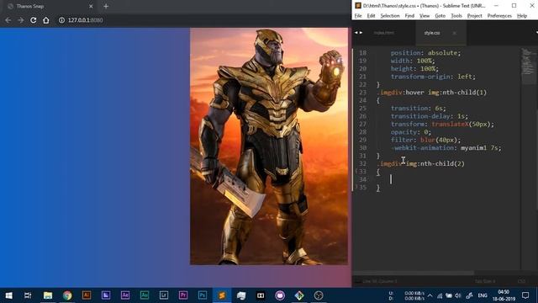538x303 pixels.
Task: Close the Thanos Snap browser tab
Action: [x=91, y=6]
